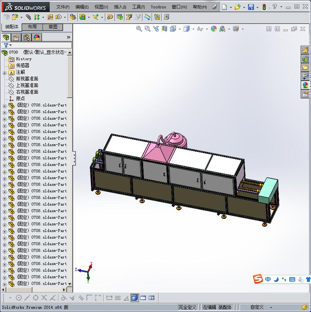
Task: Open the AssemblyXpert warning icon
Action: pos(157,17)
